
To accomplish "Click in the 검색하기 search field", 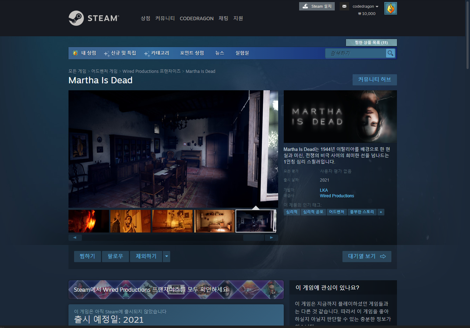I will (x=356, y=53).
